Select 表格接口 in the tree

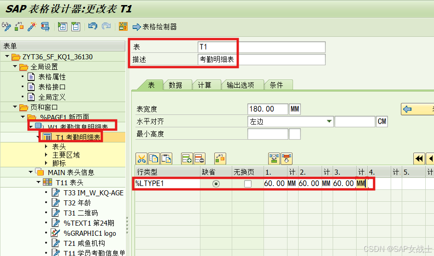[52, 87]
